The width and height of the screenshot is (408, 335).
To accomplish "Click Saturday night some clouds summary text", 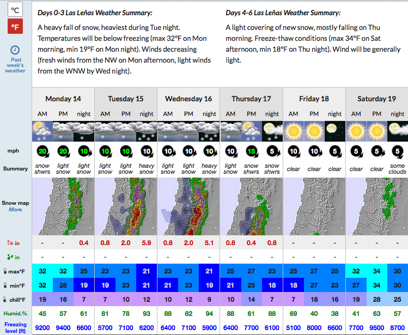I will click(x=397, y=169).
